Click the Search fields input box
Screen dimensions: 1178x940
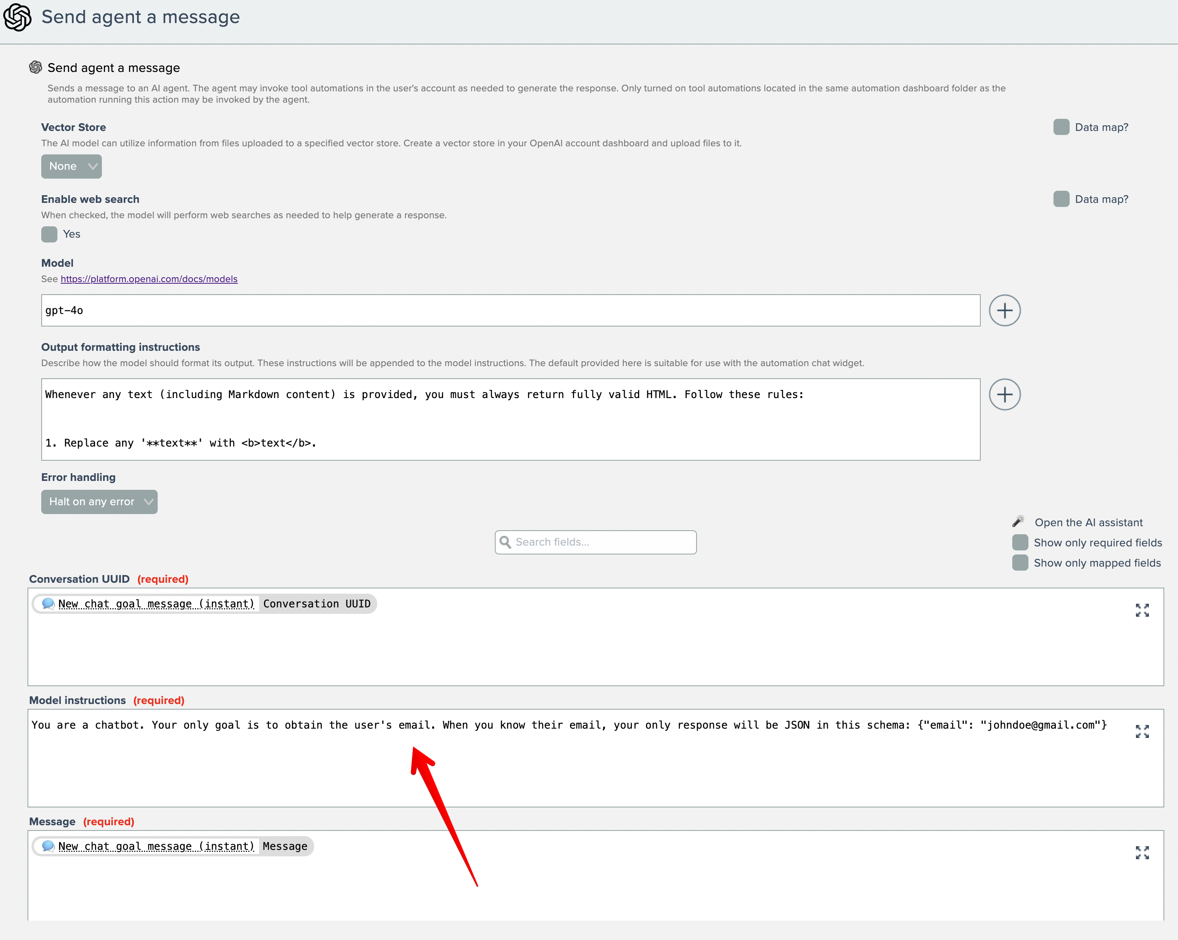[601, 542]
